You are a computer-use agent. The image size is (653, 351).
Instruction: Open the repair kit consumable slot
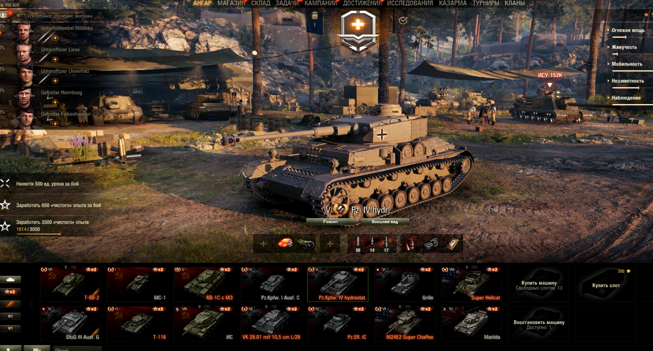(431, 244)
